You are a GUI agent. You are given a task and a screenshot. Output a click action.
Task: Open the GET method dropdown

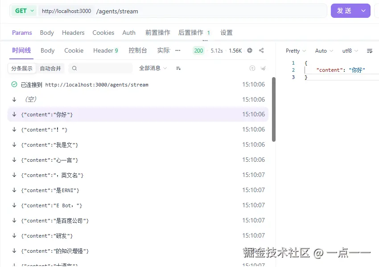24,11
